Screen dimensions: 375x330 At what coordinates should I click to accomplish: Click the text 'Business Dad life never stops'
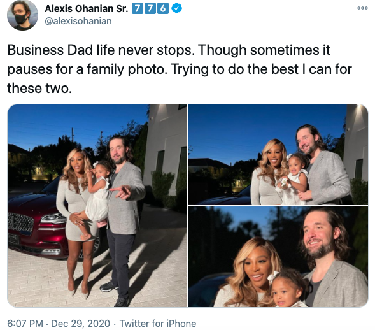coord(99,50)
